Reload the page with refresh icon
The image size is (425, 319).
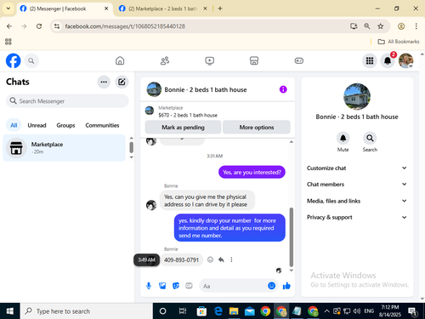(39, 26)
